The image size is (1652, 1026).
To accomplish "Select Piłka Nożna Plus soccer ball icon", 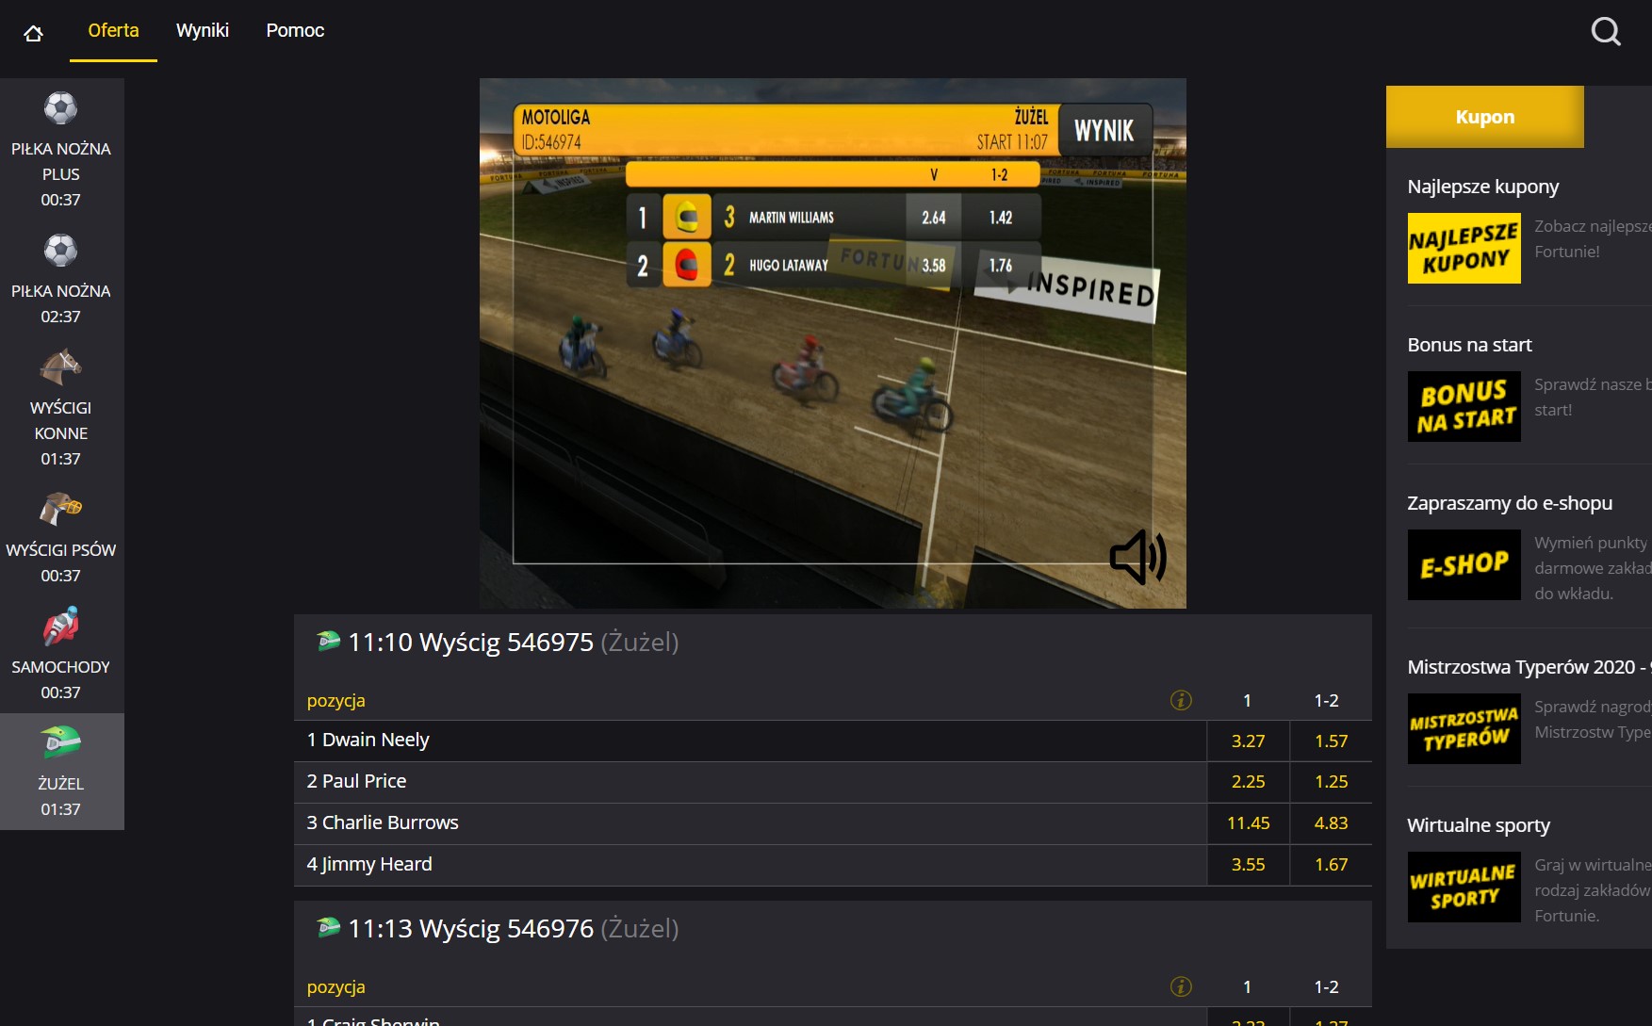I will (60, 108).
